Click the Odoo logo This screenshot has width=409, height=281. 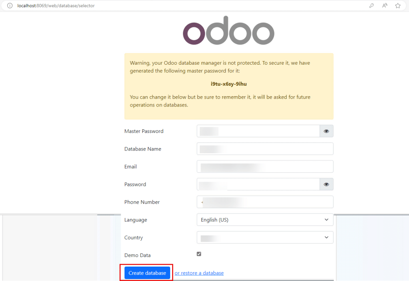pos(228,30)
